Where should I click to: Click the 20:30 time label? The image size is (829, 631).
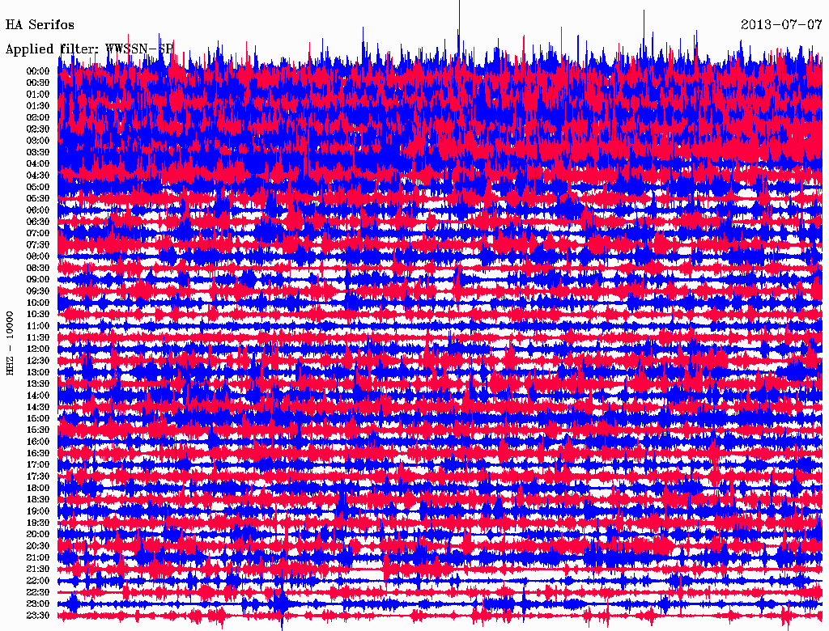[x=37, y=546]
